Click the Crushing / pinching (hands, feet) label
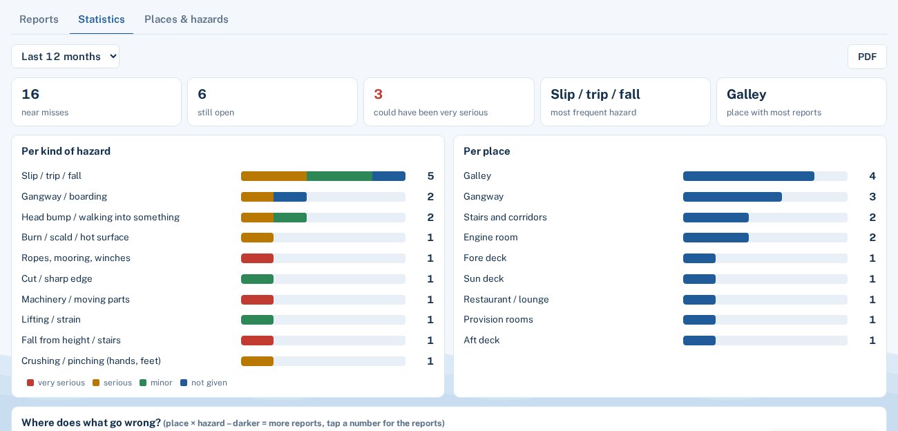This screenshot has height=431, width=898. [91, 361]
